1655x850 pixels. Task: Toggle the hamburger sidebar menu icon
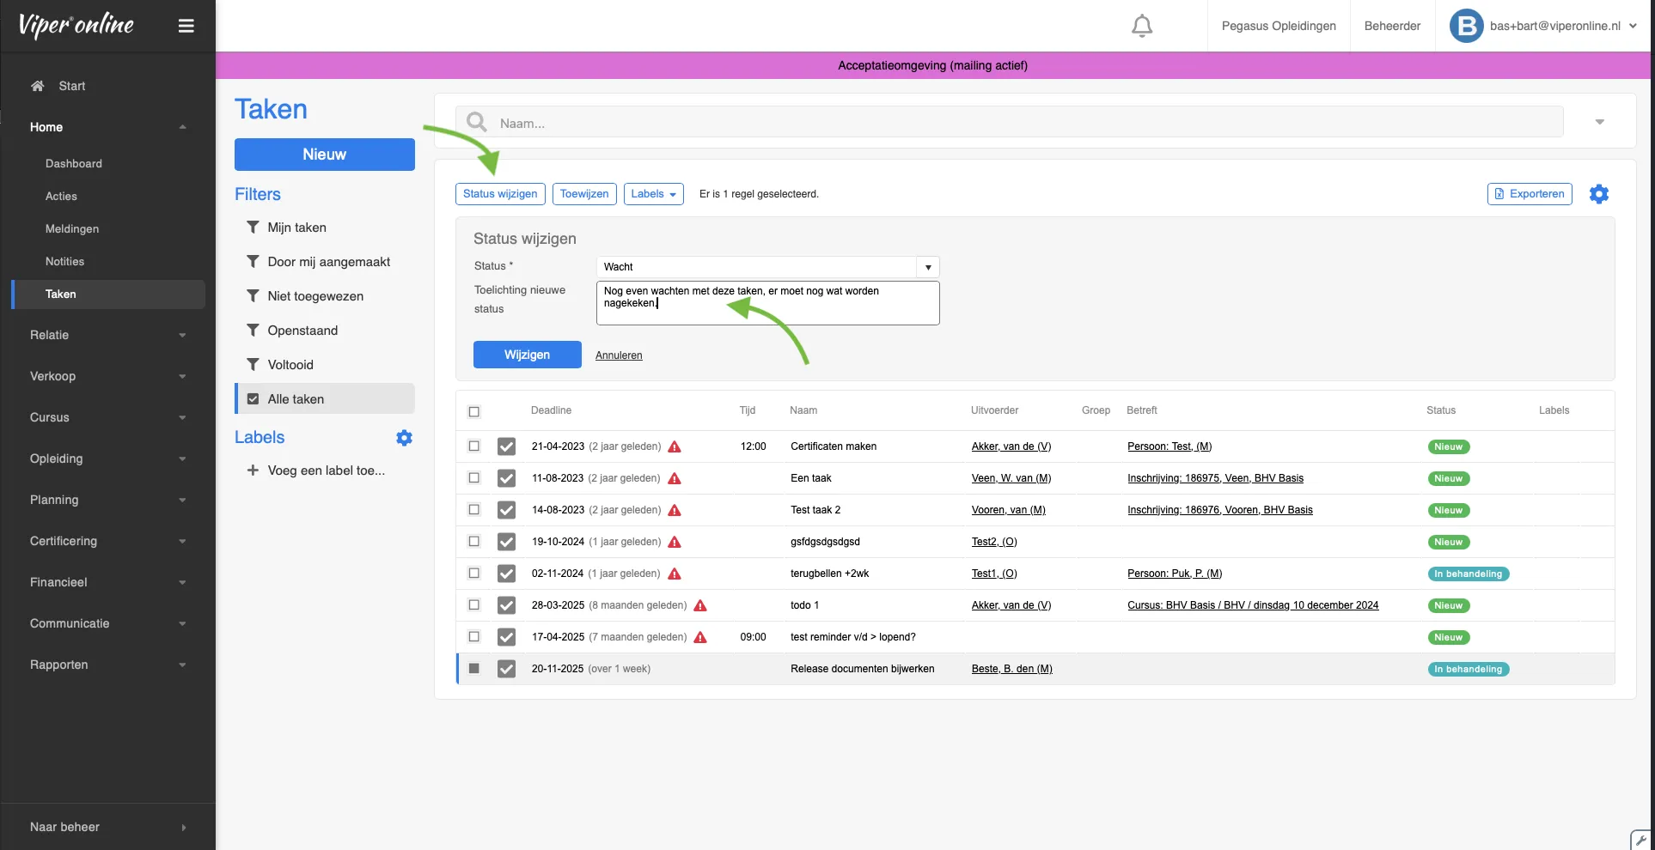[186, 26]
